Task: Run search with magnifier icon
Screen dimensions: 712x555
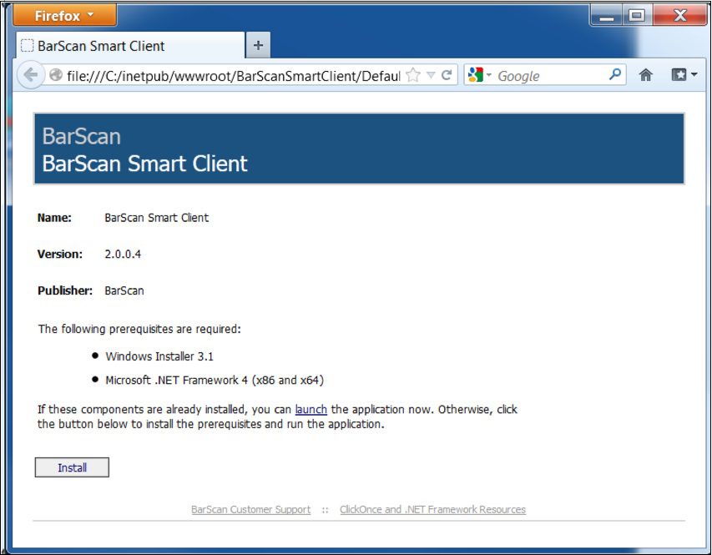Action: click(615, 74)
